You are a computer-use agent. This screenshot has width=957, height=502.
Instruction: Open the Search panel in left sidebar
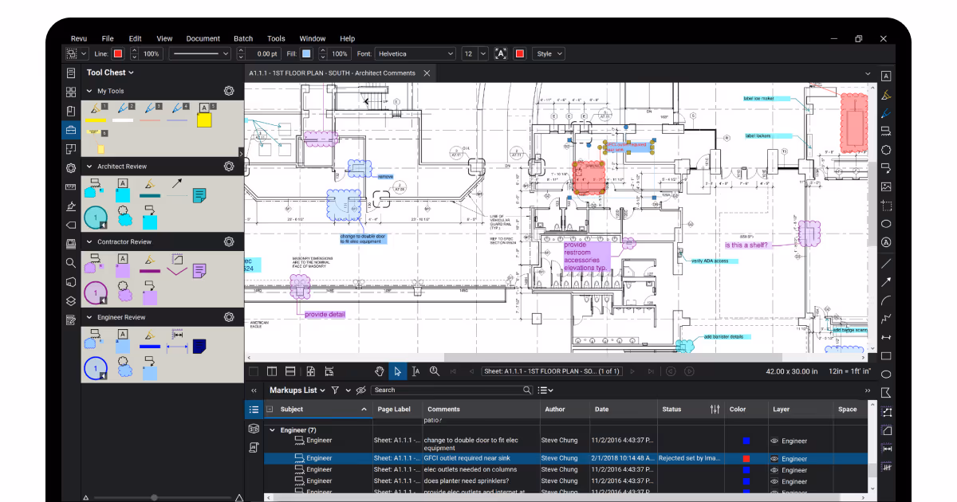coord(71,262)
